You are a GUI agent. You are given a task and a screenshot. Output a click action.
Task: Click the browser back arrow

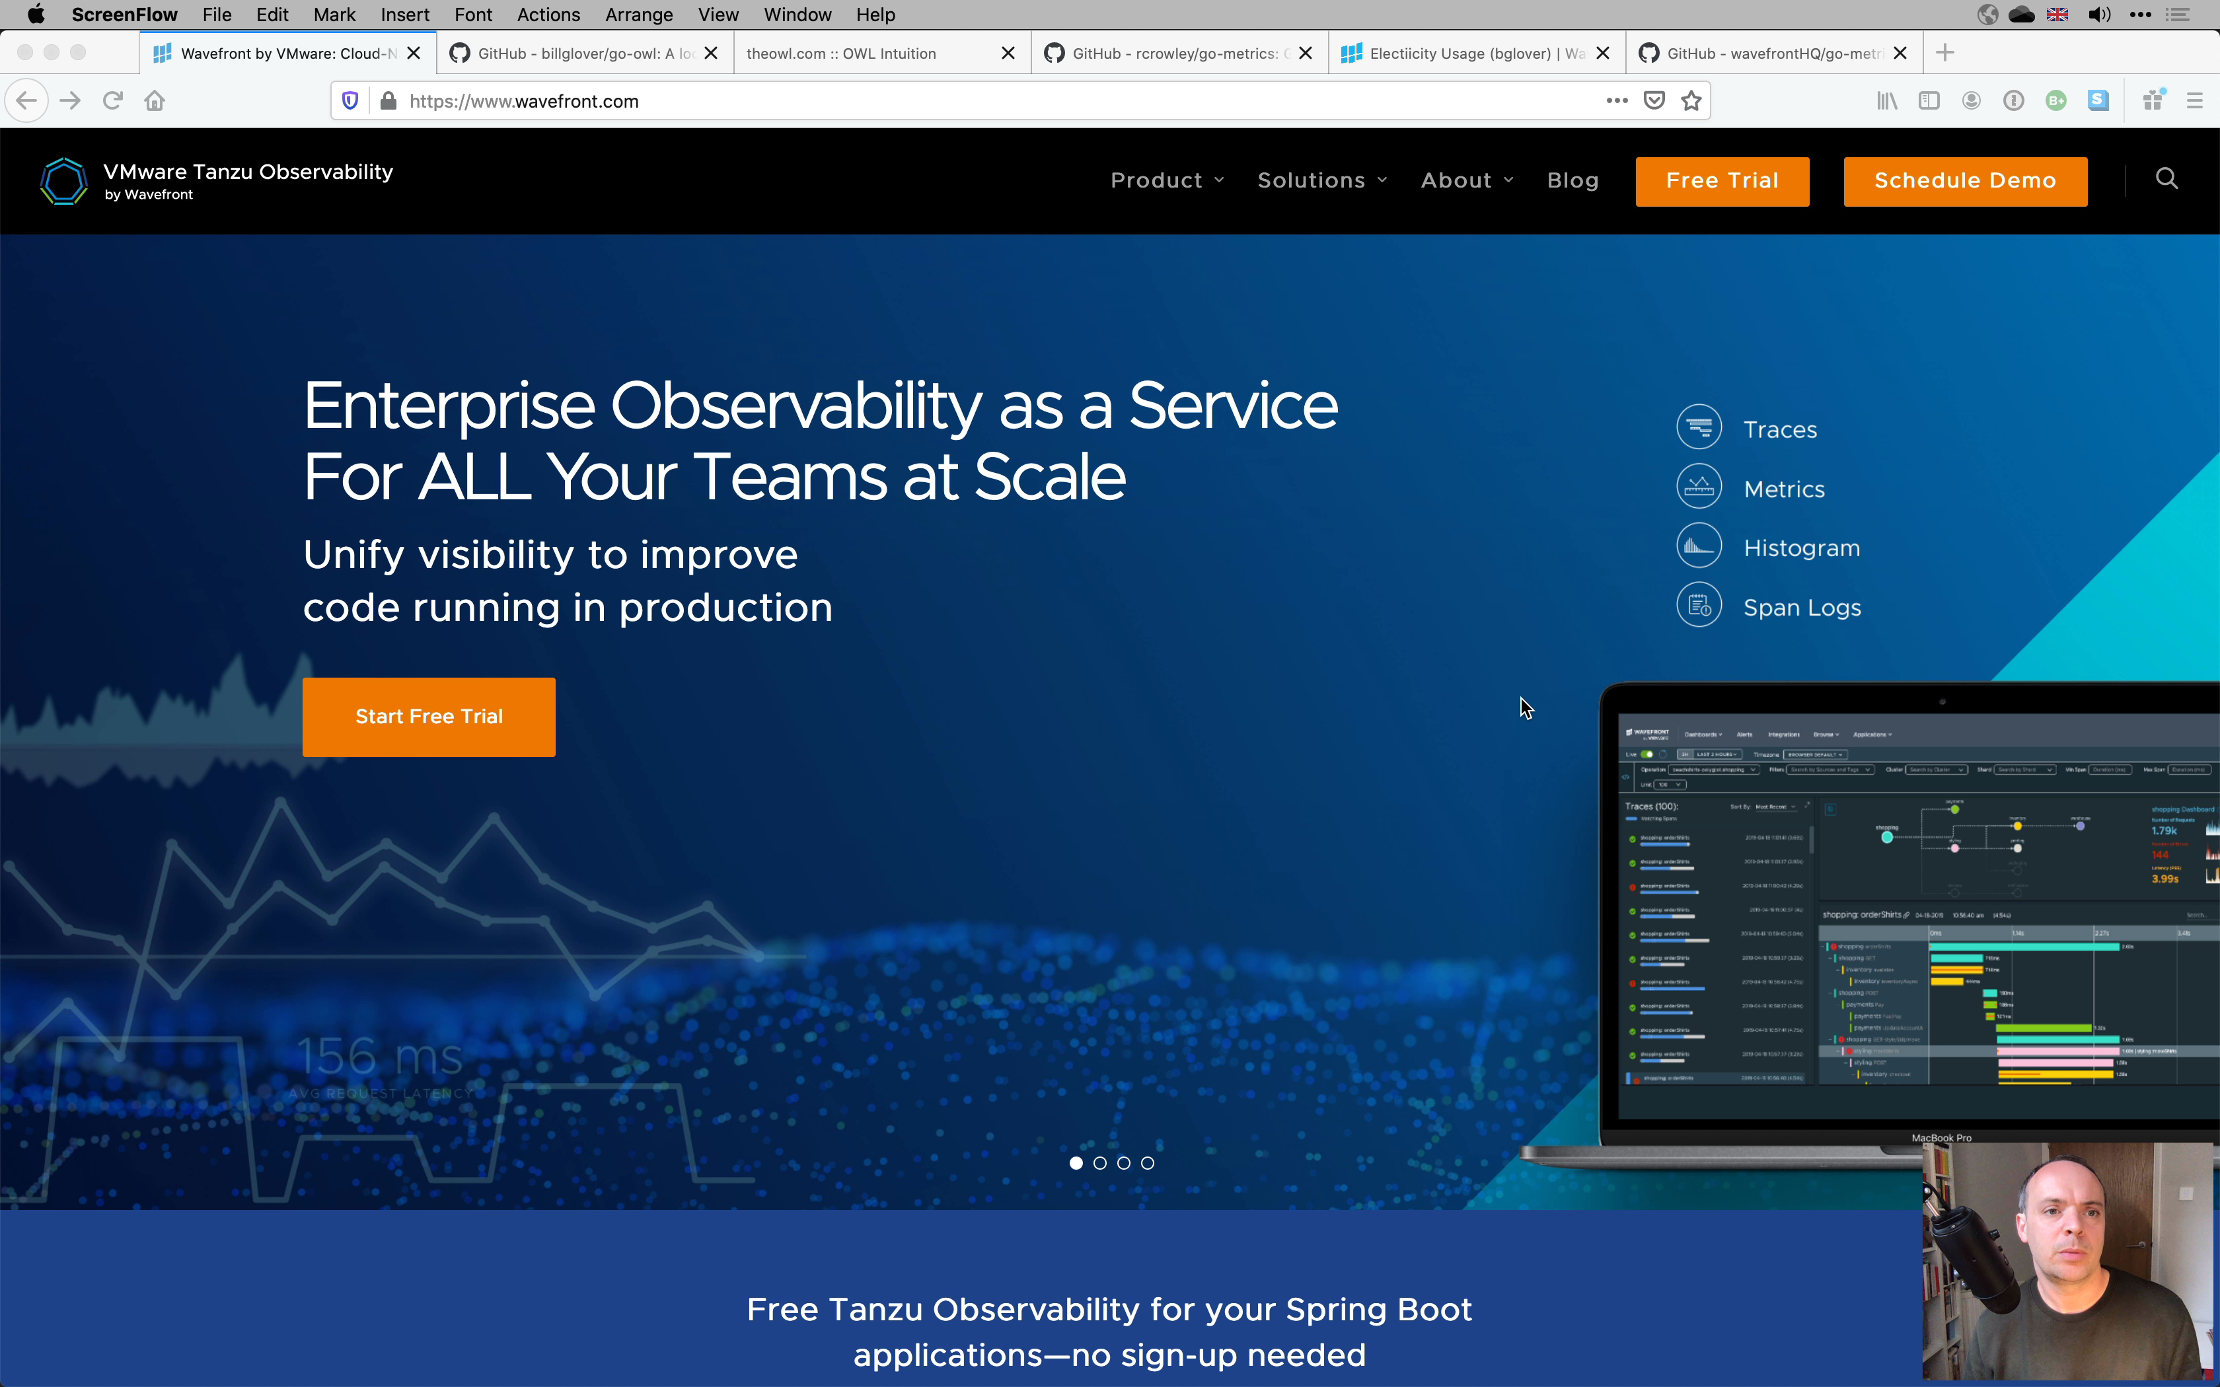[26, 101]
